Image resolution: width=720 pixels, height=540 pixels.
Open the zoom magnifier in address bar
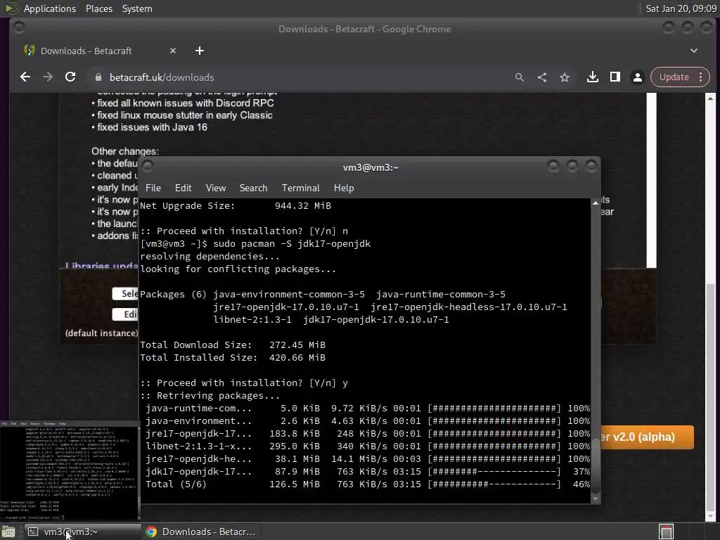point(520,77)
